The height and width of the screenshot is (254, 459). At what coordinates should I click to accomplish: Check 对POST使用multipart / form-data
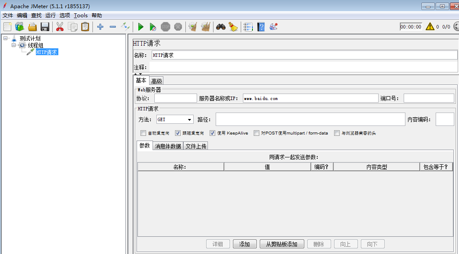[x=256, y=133]
